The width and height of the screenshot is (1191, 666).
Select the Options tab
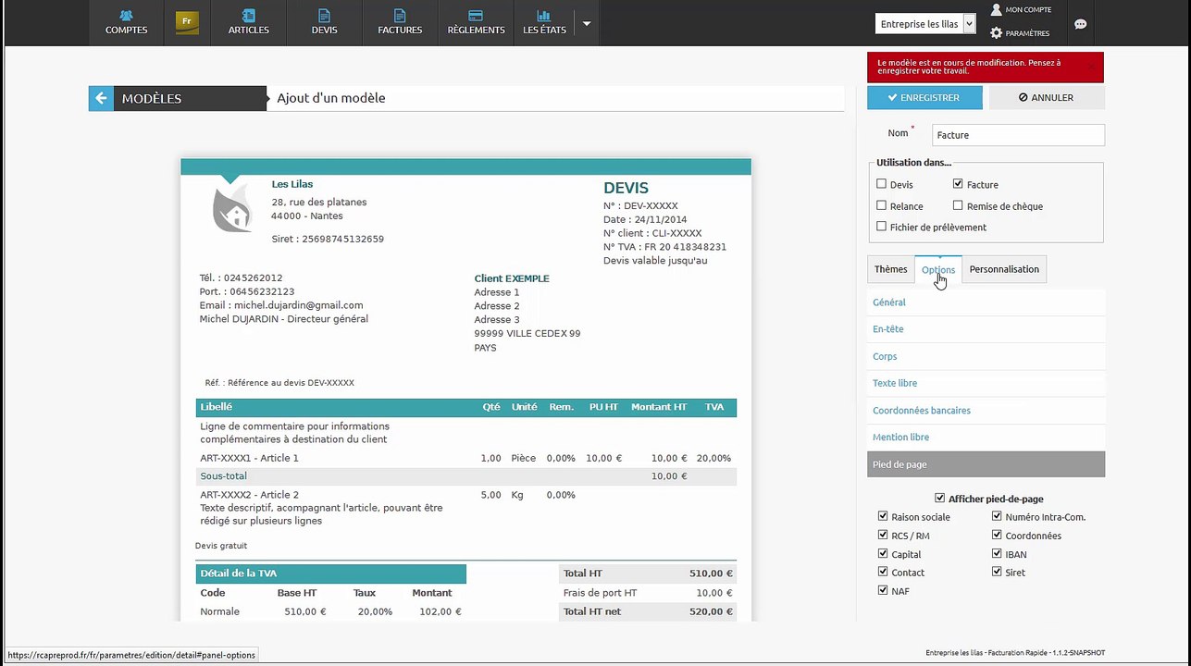click(x=938, y=269)
